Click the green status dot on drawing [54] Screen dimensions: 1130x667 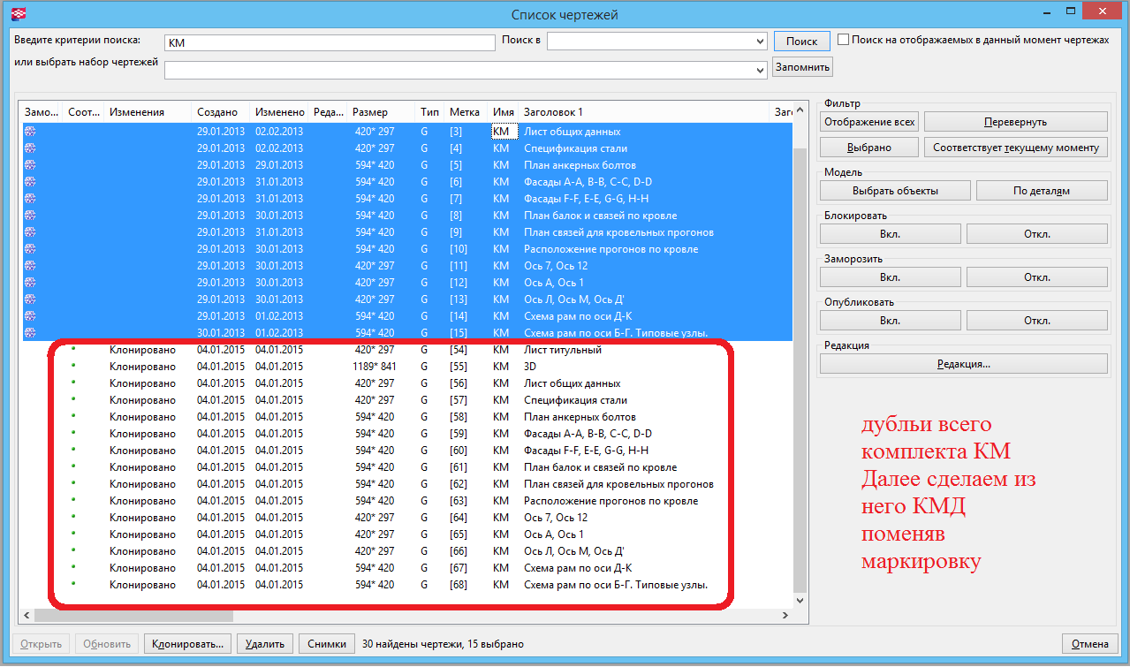pos(73,349)
